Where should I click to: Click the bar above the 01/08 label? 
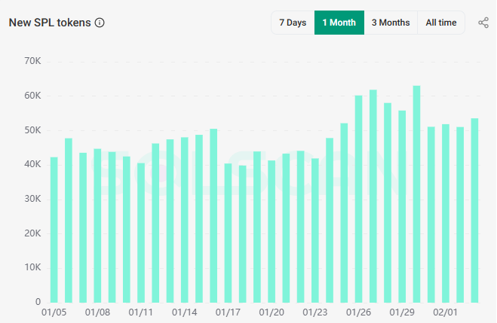97,225
